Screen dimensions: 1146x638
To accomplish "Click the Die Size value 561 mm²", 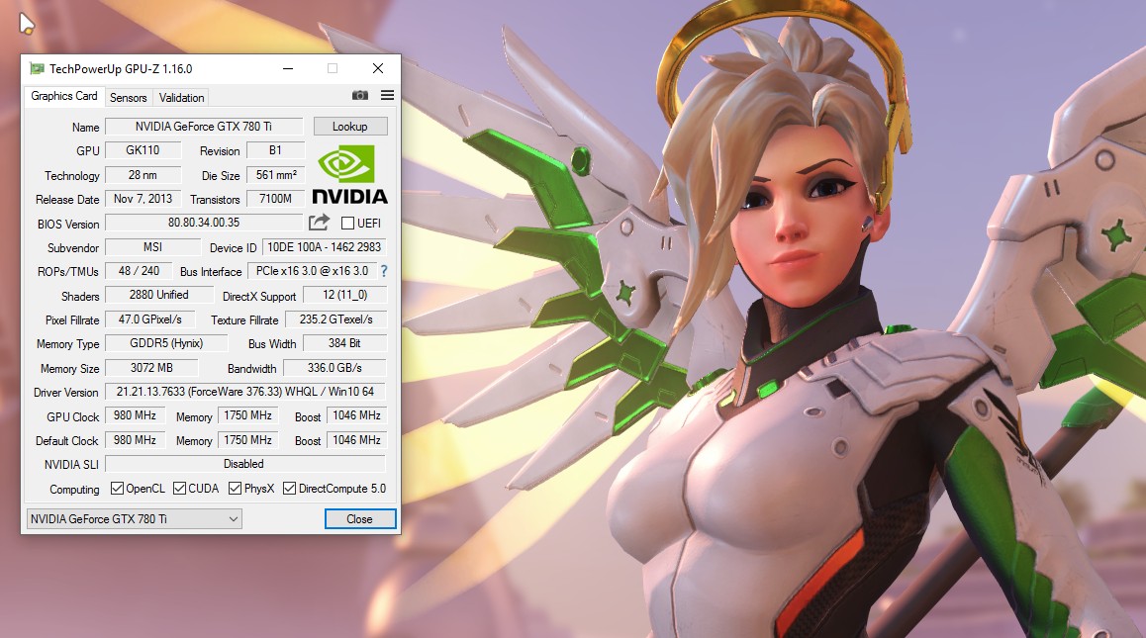I will coord(275,175).
